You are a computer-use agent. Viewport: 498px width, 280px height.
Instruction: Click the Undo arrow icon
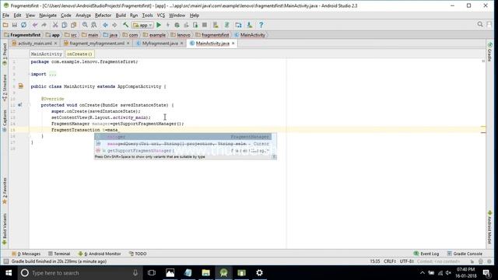[x=35, y=25]
